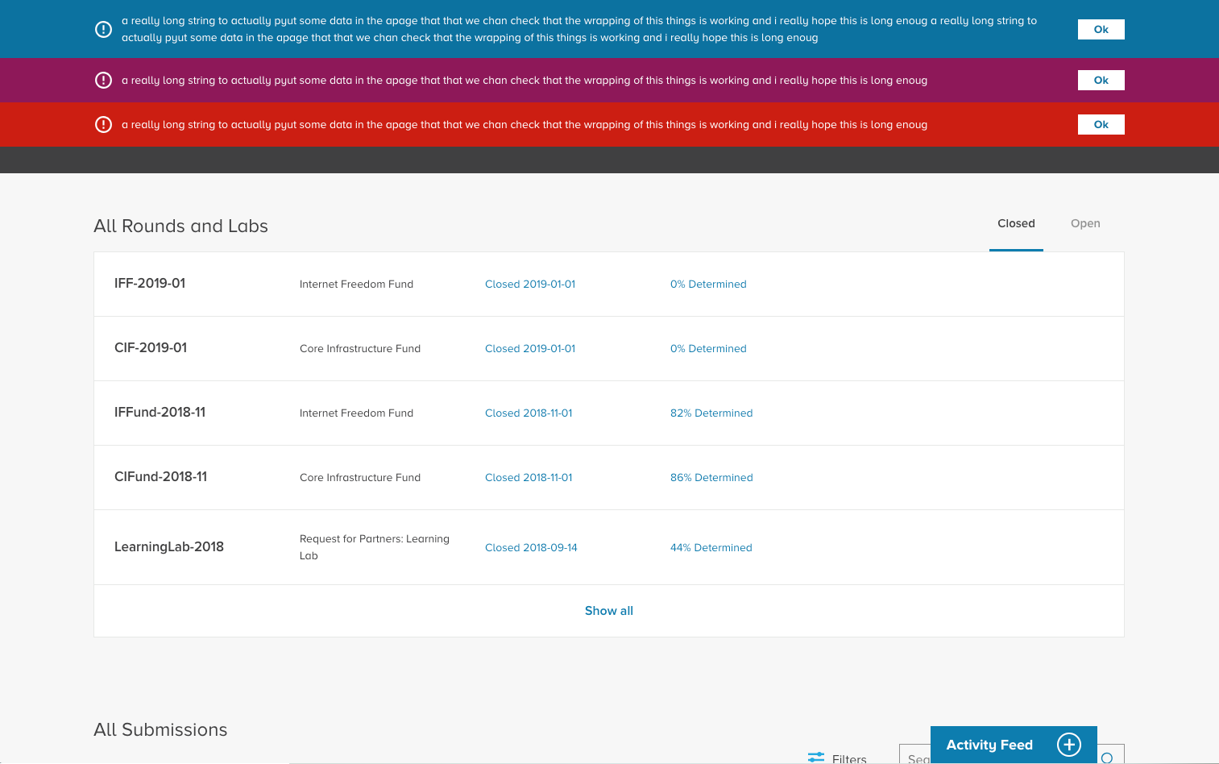Dismiss the red banner with Ok
Image resolution: width=1219 pixels, height=764 pixels.
tap(1101, 124)
